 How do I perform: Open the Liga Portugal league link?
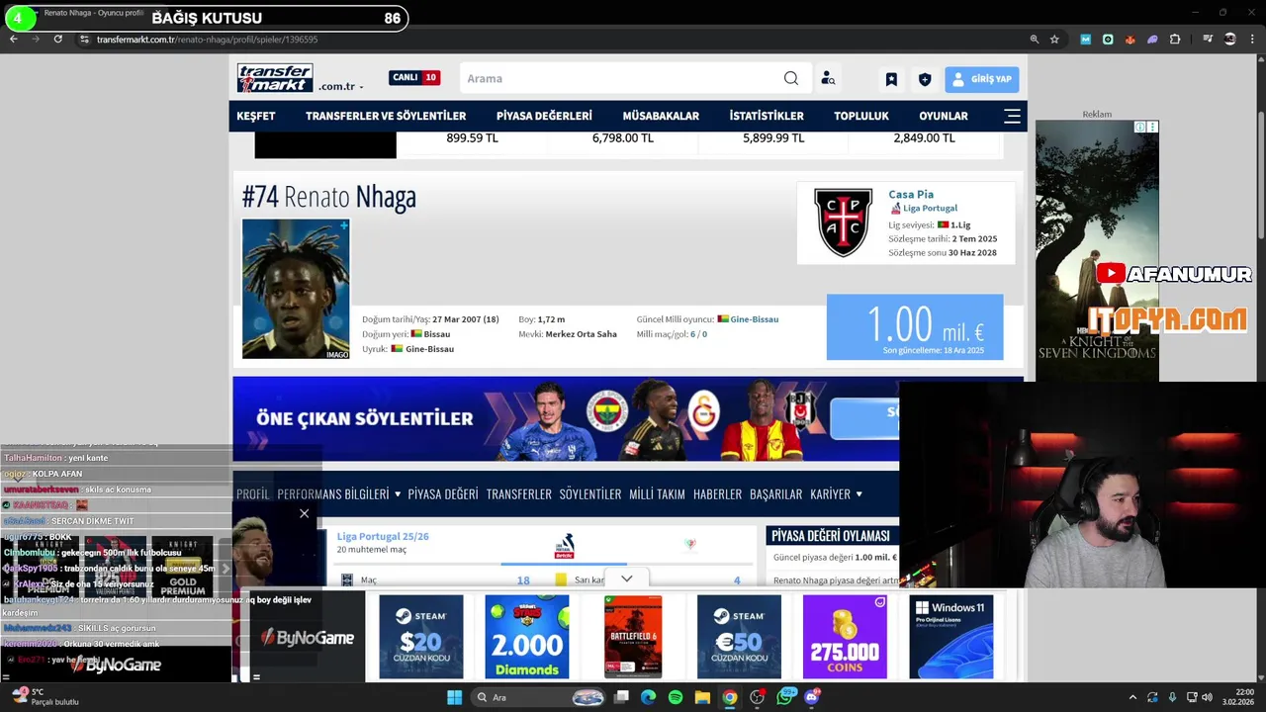930,209
